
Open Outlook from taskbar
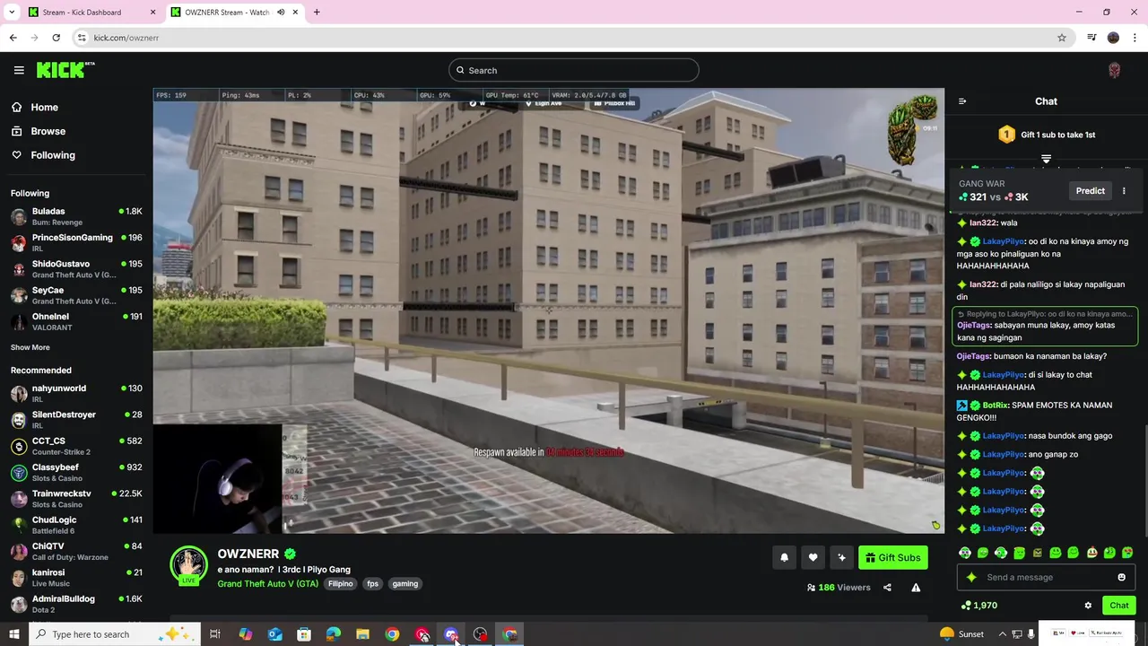pyautogui.click(x=274, y=634)
